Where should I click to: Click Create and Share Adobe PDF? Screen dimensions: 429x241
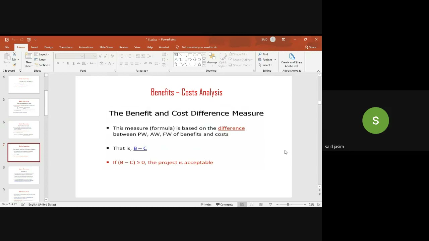tap(292, 60)
